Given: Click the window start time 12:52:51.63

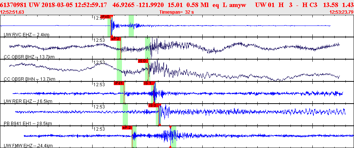Looking at the screenshot, I should (12, 12).
